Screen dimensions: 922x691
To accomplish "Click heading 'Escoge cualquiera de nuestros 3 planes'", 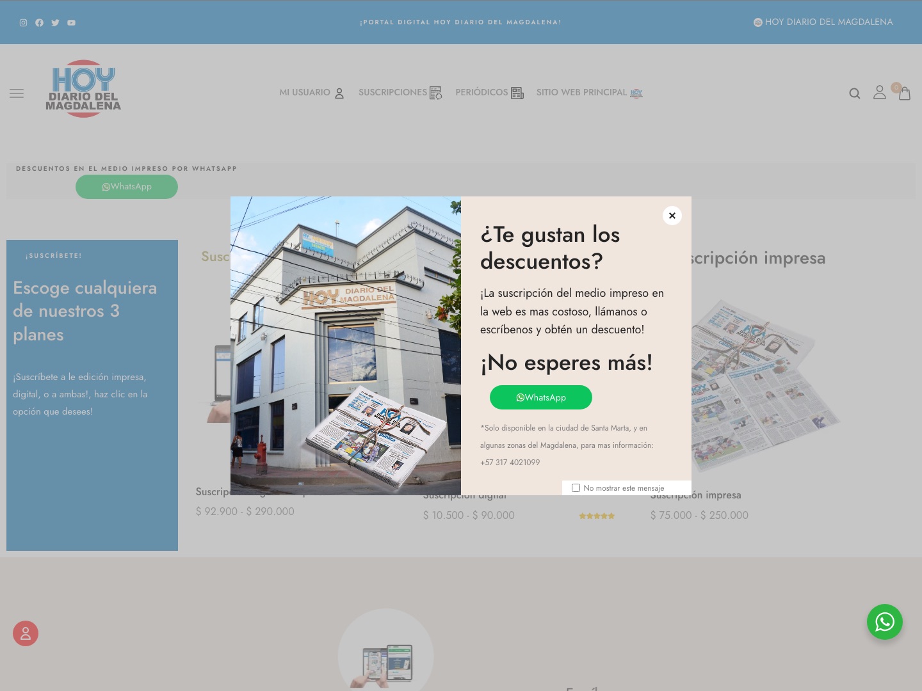I will click(x=85, y=311).
